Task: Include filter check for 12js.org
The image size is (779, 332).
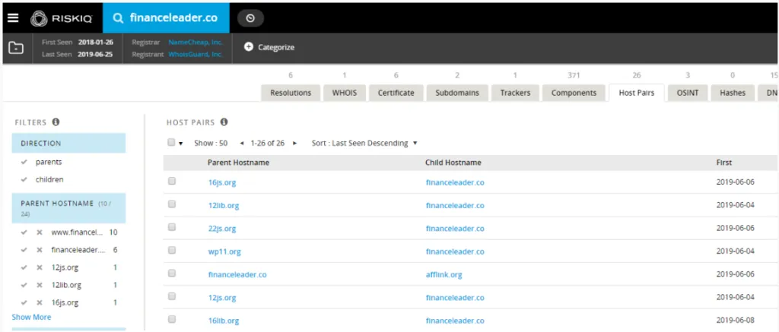Action: 24,267
